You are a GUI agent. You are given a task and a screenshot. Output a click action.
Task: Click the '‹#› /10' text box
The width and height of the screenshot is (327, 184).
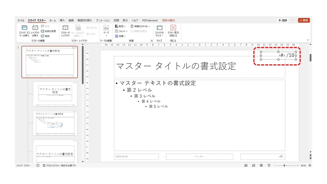tap(278, 55)
